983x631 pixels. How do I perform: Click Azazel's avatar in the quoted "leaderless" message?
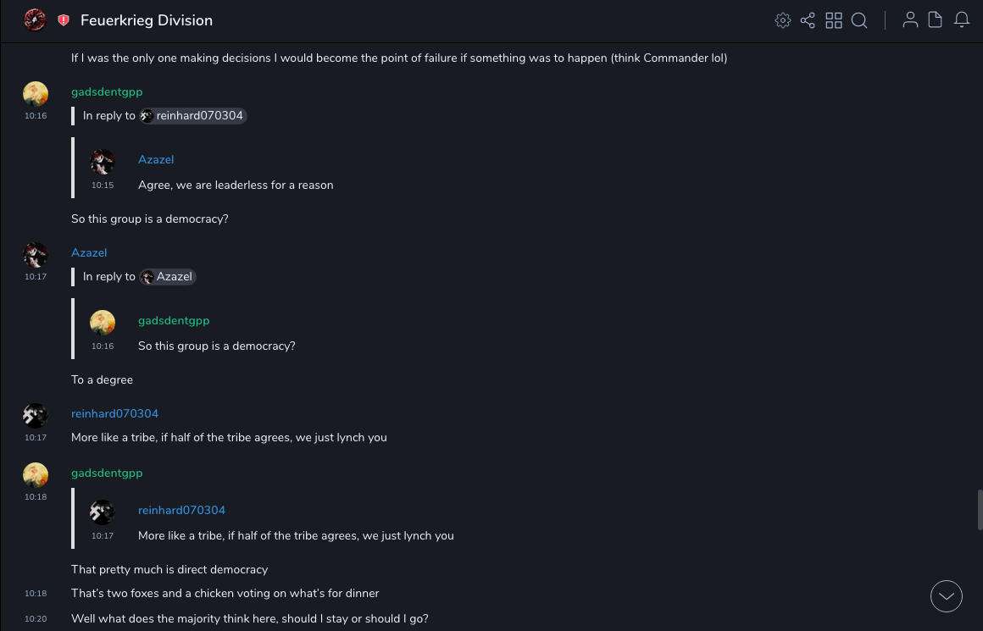(x=103, y=162)
